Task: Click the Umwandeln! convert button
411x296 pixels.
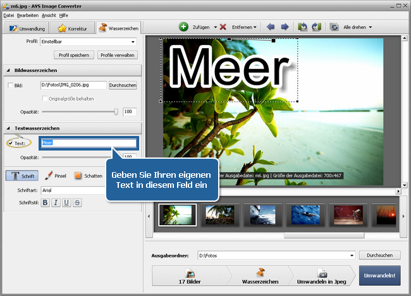Action: click(379, 275)
